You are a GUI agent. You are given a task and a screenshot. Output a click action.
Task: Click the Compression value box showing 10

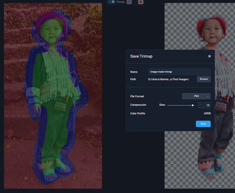click(x=204, y=105)
